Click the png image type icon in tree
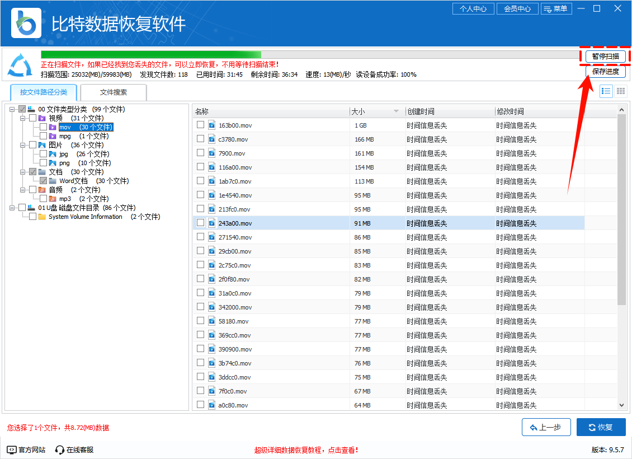Image resolution: width=632 pixels, height=459 pixels. pyautogui.click(x=53, y=163)
